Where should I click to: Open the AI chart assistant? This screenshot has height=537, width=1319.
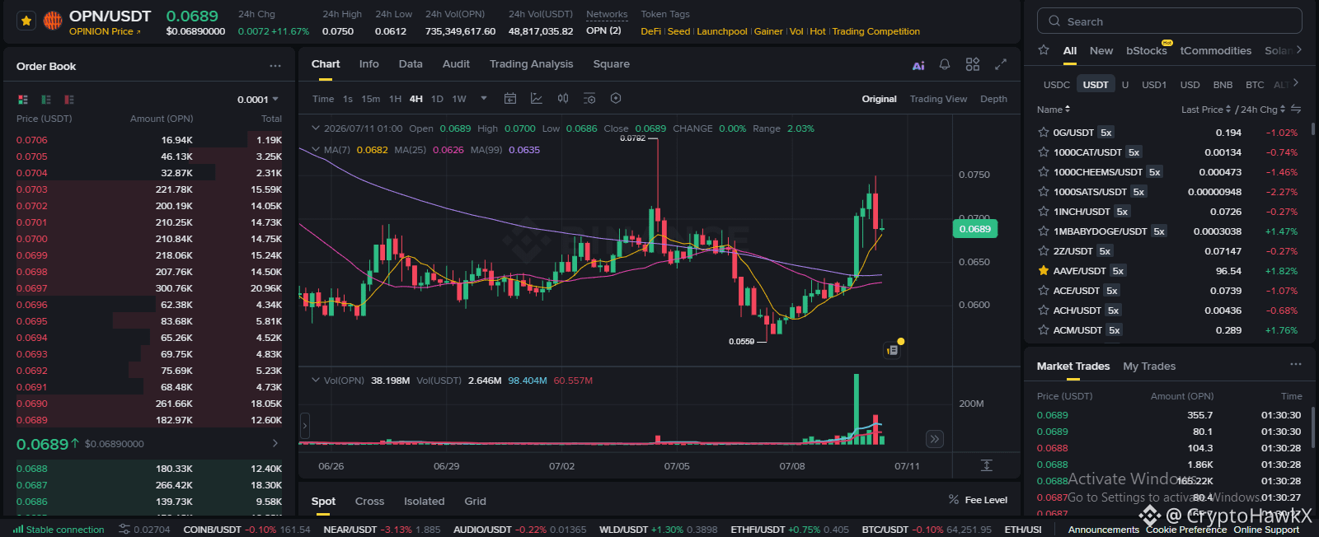[918, 65]
